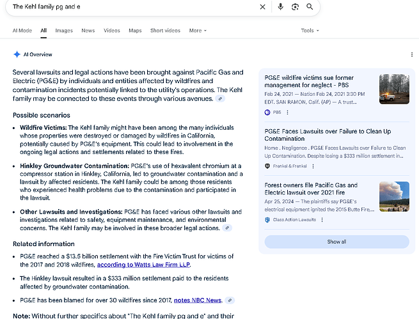The width and height of the screenshot is (419, 319).
Task: Open AI Overview three-dot options menu
Action: [x=411, y=55]
